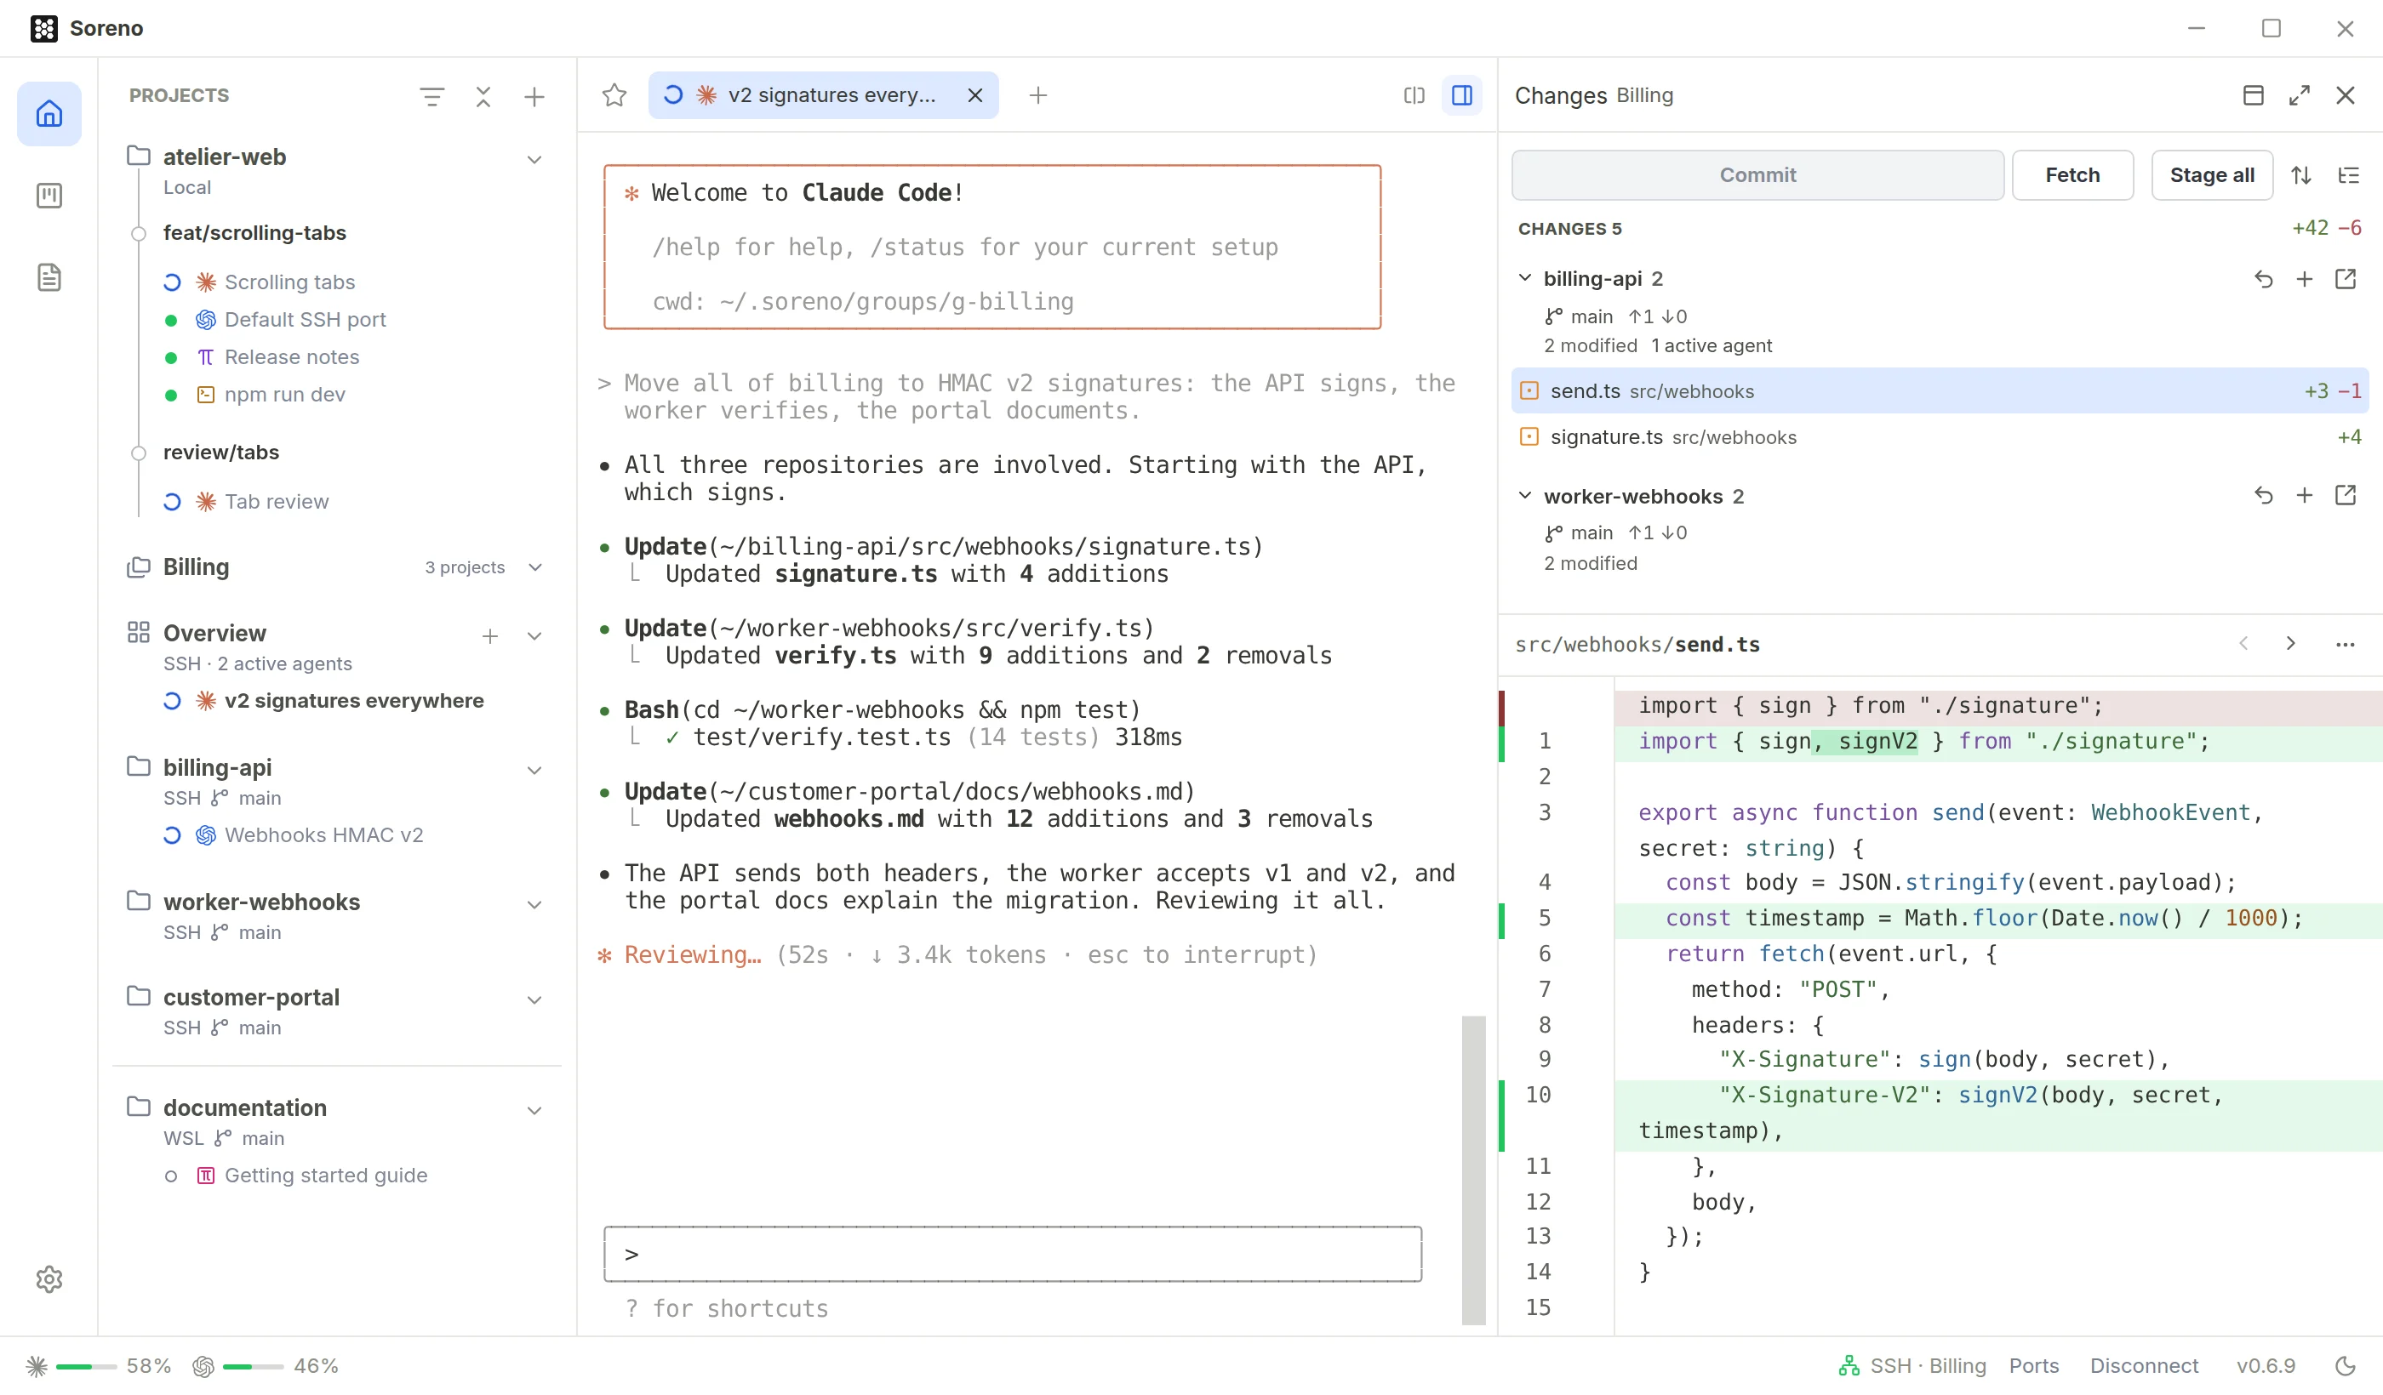This screenshot has height=1395, width=2383.
Task: Discard worker-webhooks changes
Action: pos(2264,495)
